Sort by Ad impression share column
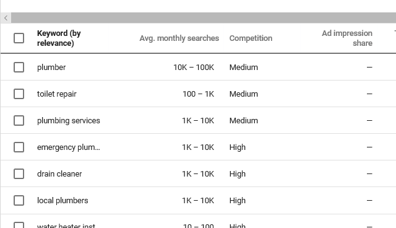 click(x=347, y=38)
